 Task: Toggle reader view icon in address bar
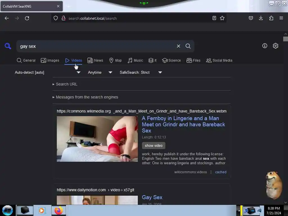(214, 18)
